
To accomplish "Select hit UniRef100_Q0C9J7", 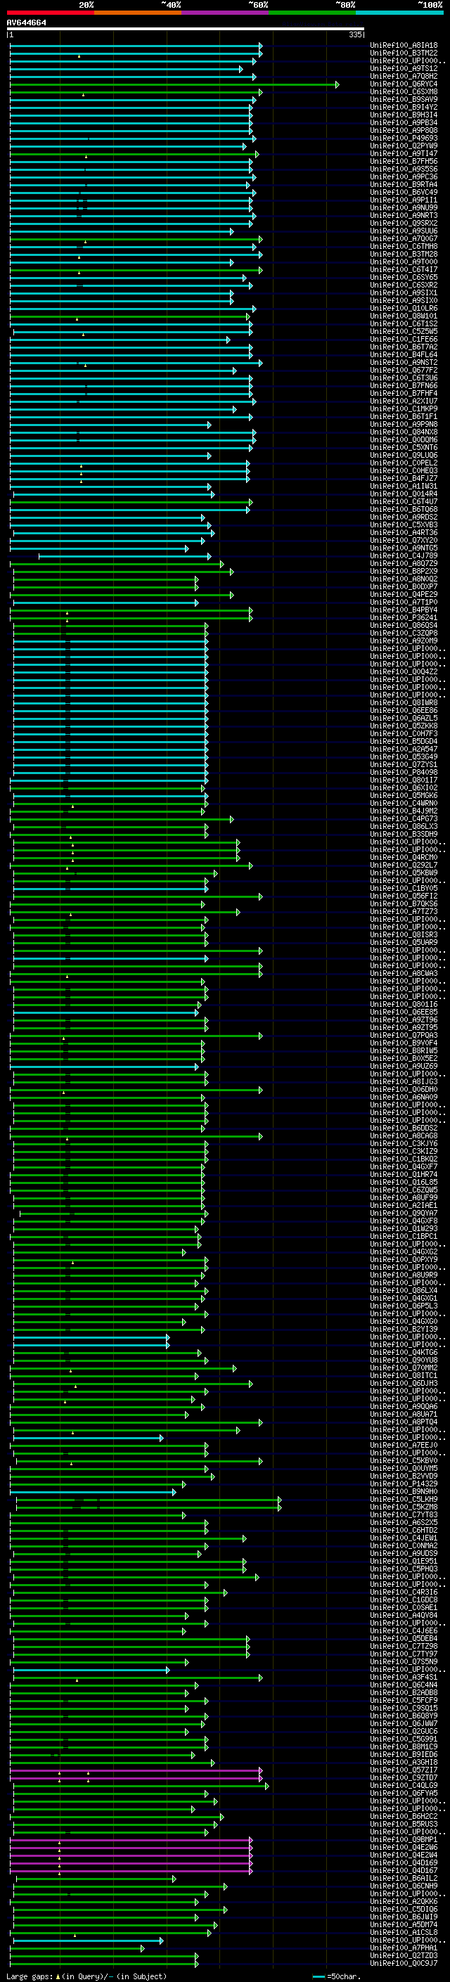I will coord(404,1964).
